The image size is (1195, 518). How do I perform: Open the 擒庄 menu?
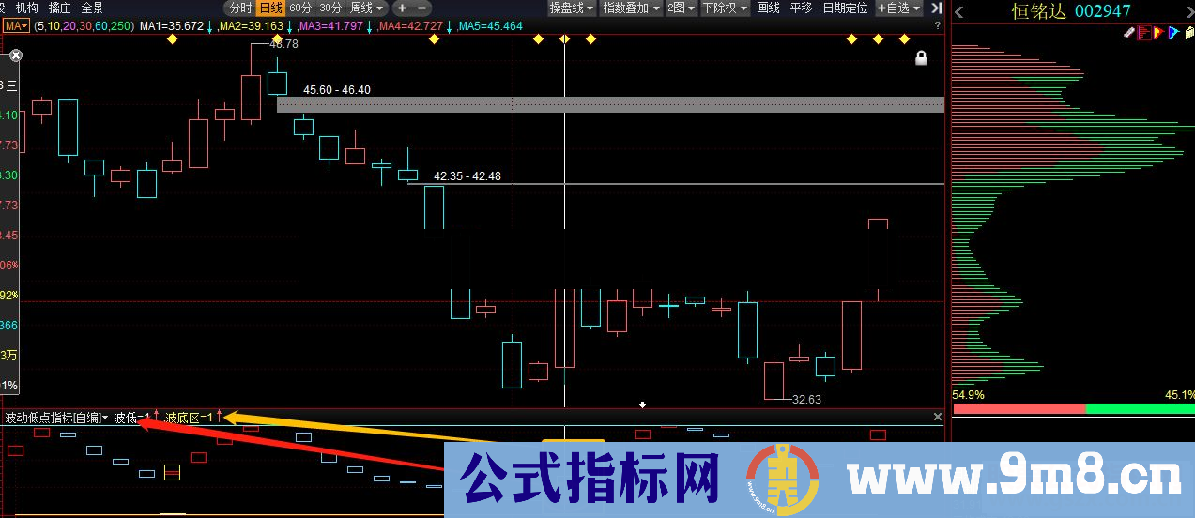[x=59, y=8]
